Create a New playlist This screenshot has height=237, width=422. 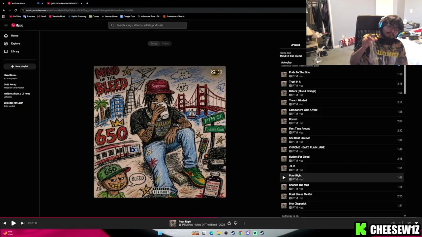coord(19,66)
